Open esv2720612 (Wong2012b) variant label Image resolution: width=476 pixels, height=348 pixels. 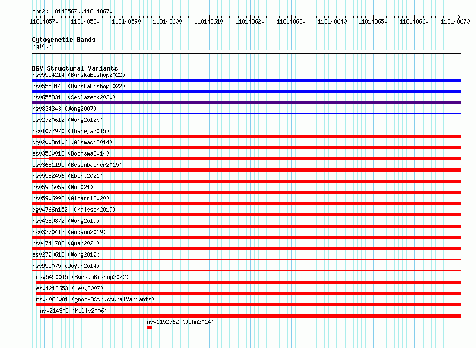pos(67,120)
